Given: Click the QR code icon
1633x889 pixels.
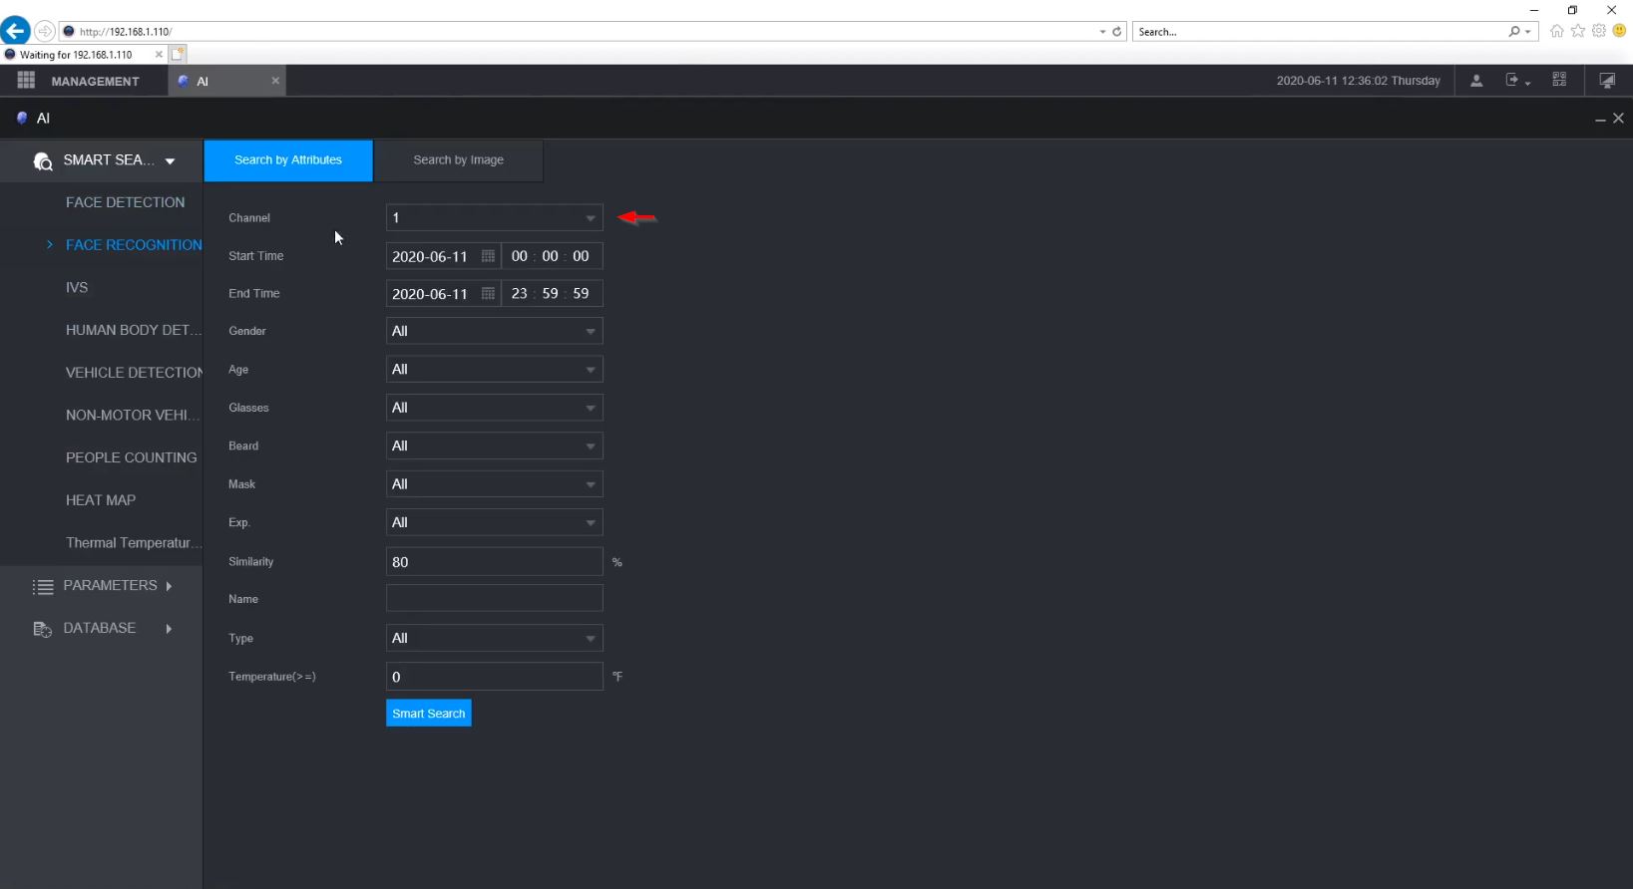Looking at the screenshot, I should click(x=1559, y=80).
